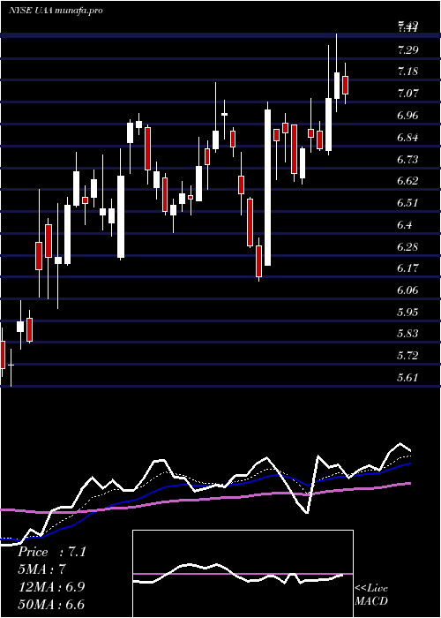Click the NYSE UAA munafa.pro chart title

coord(56,11)
